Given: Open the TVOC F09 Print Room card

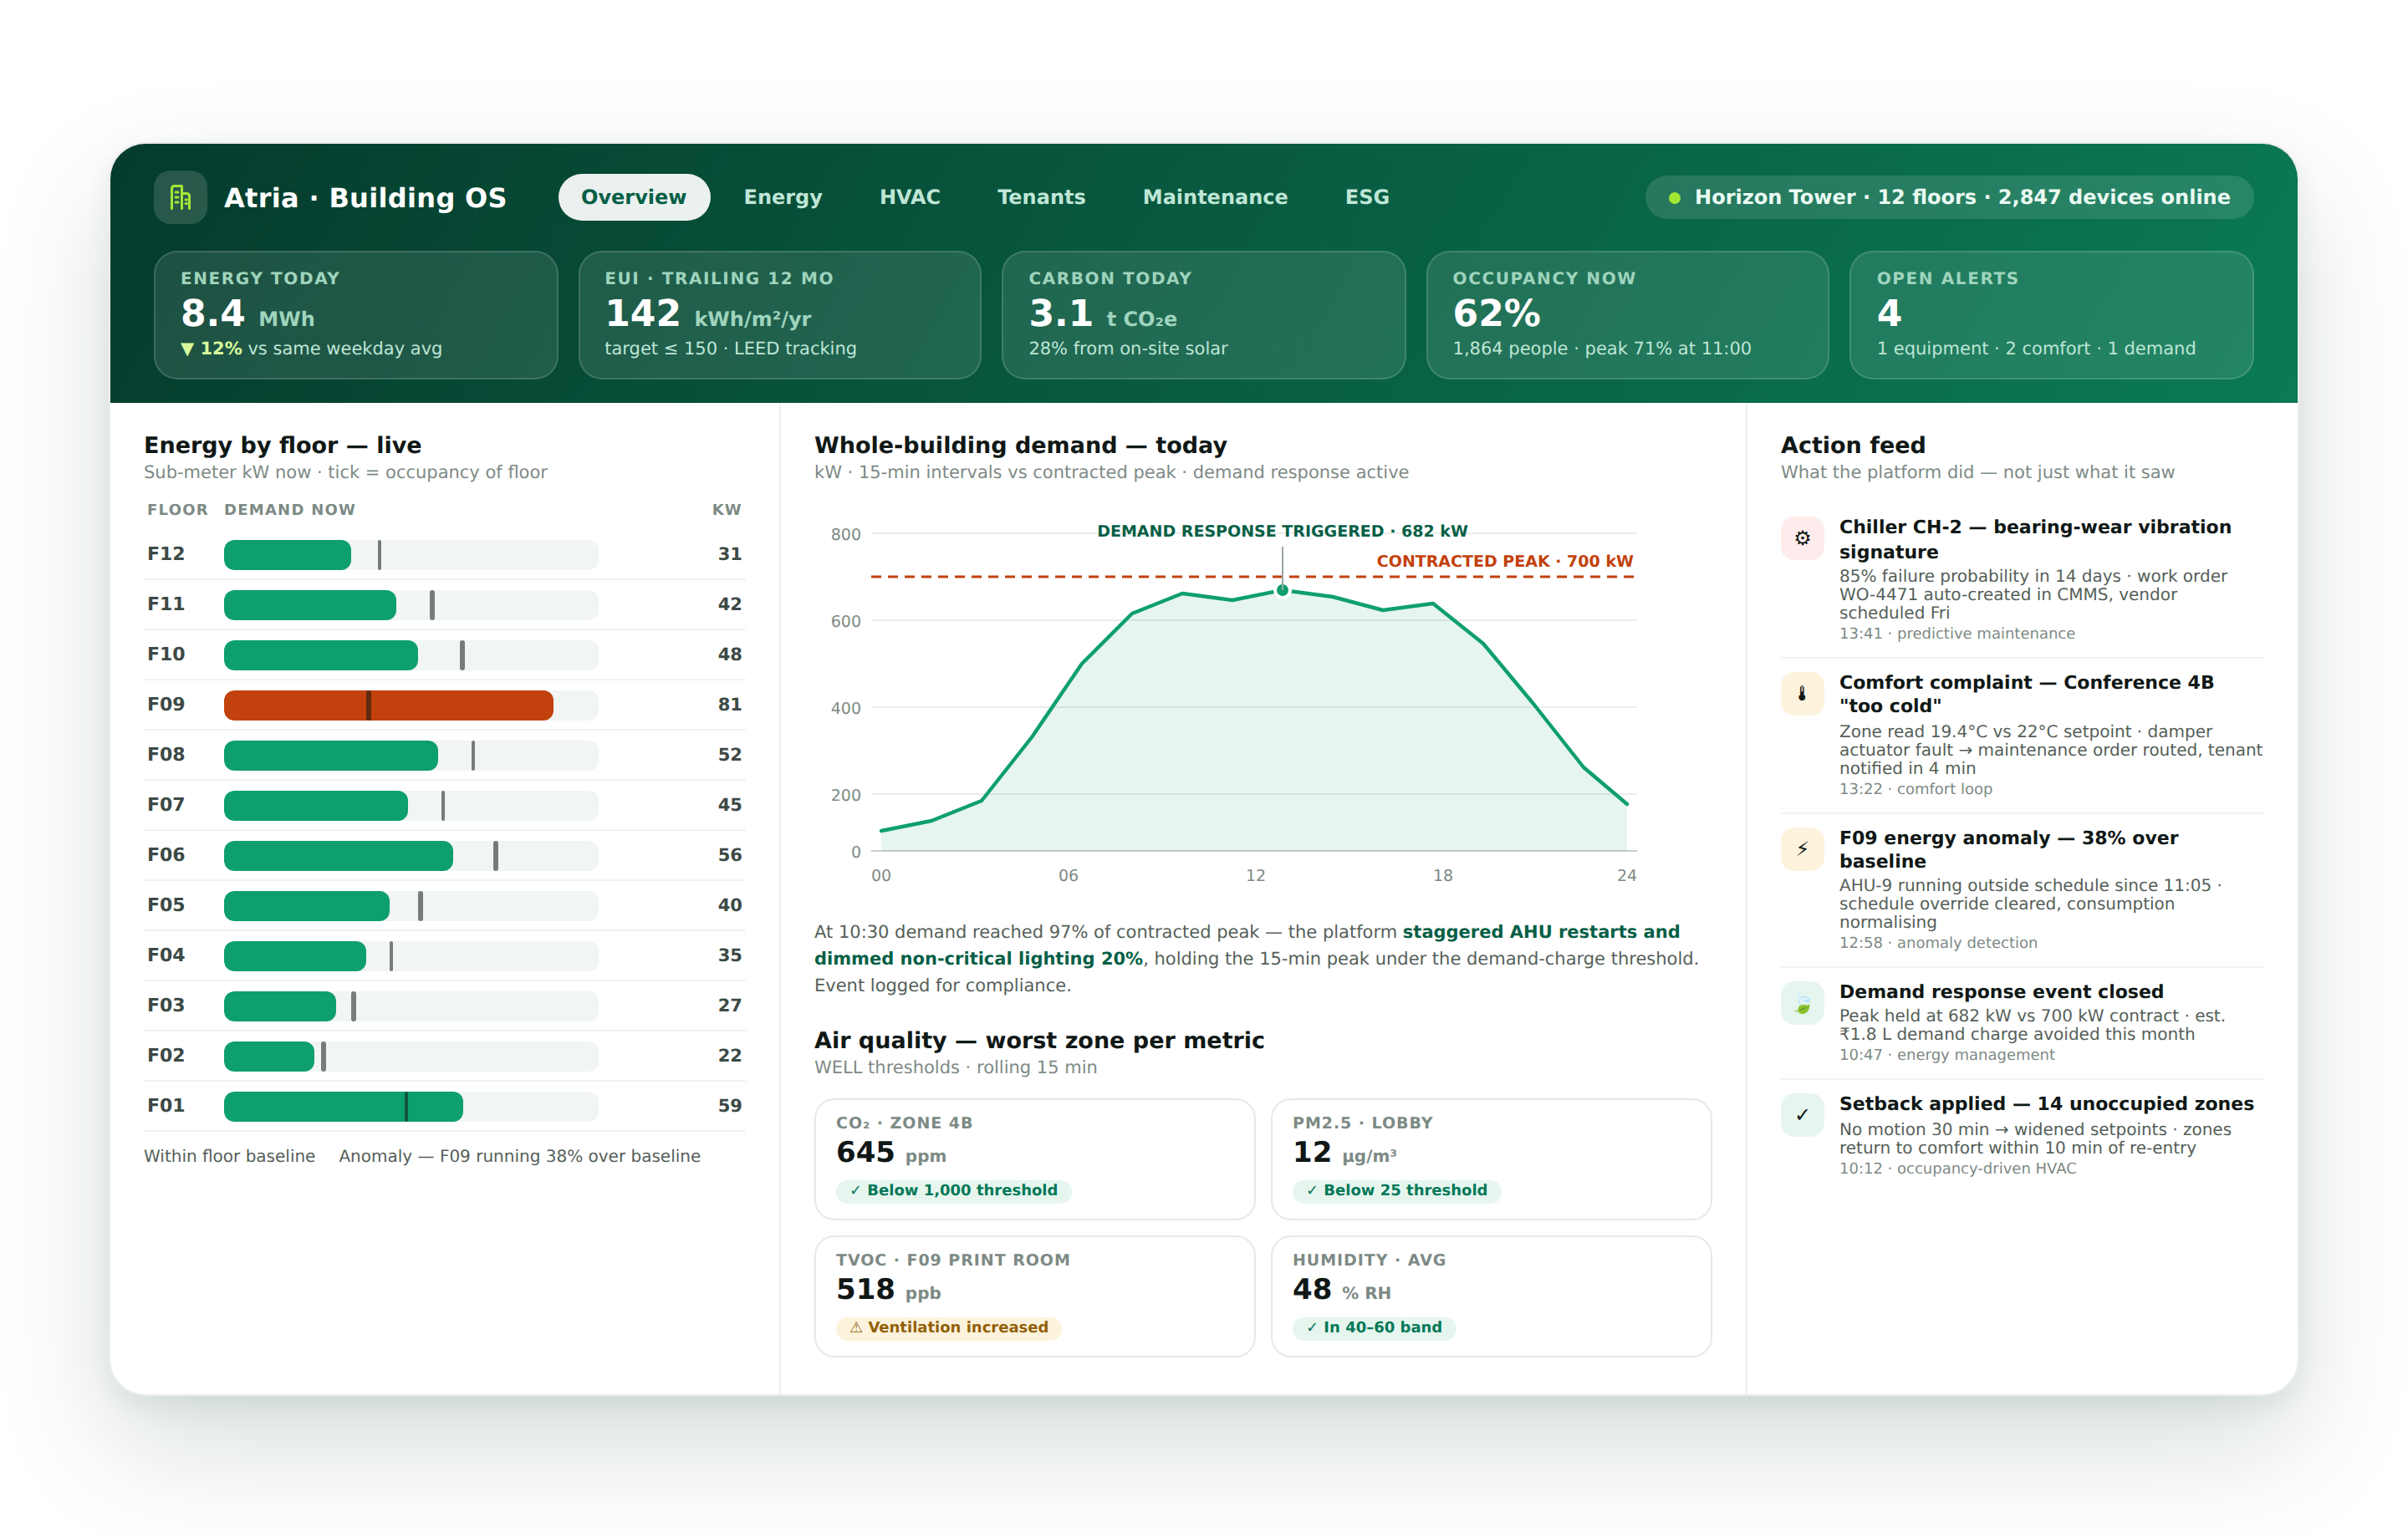Looking at the screenshot, I should (1034, 1296).
